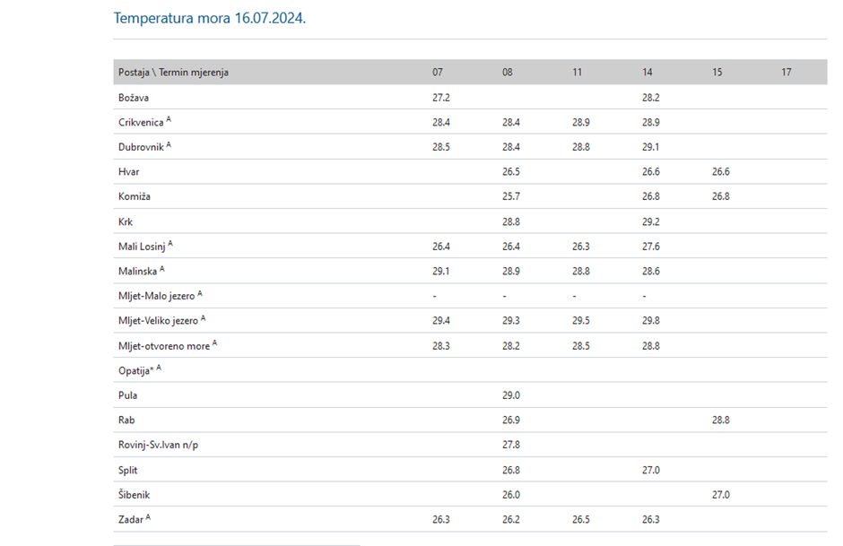Click the 'Temperatura mora 16.07.2024.' heading
Image resolution: width=843 pixels, height=546 pixels.
(210, 18)
